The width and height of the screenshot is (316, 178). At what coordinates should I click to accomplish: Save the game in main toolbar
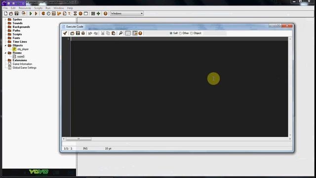tap(16, 13)
